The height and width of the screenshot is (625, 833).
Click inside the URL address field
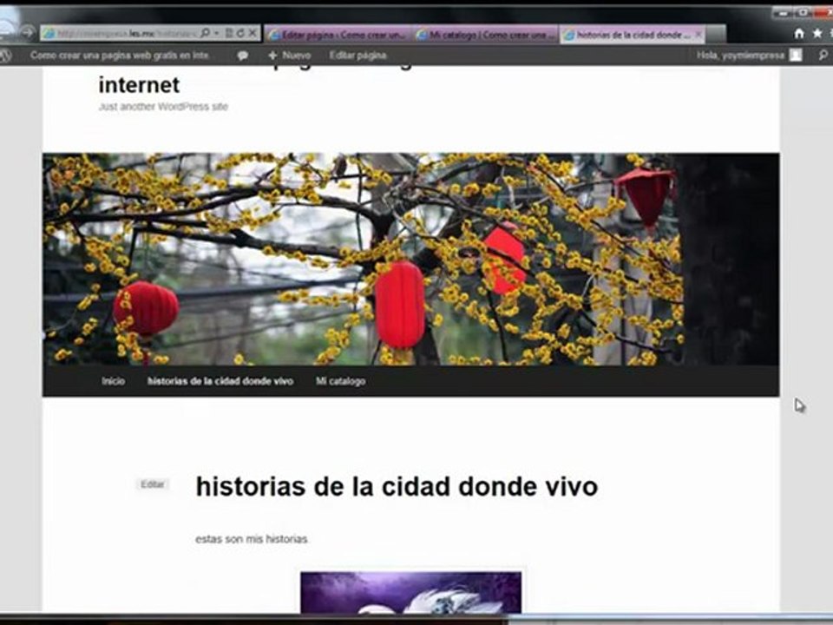pyautogui.click(x=127, y=34)
